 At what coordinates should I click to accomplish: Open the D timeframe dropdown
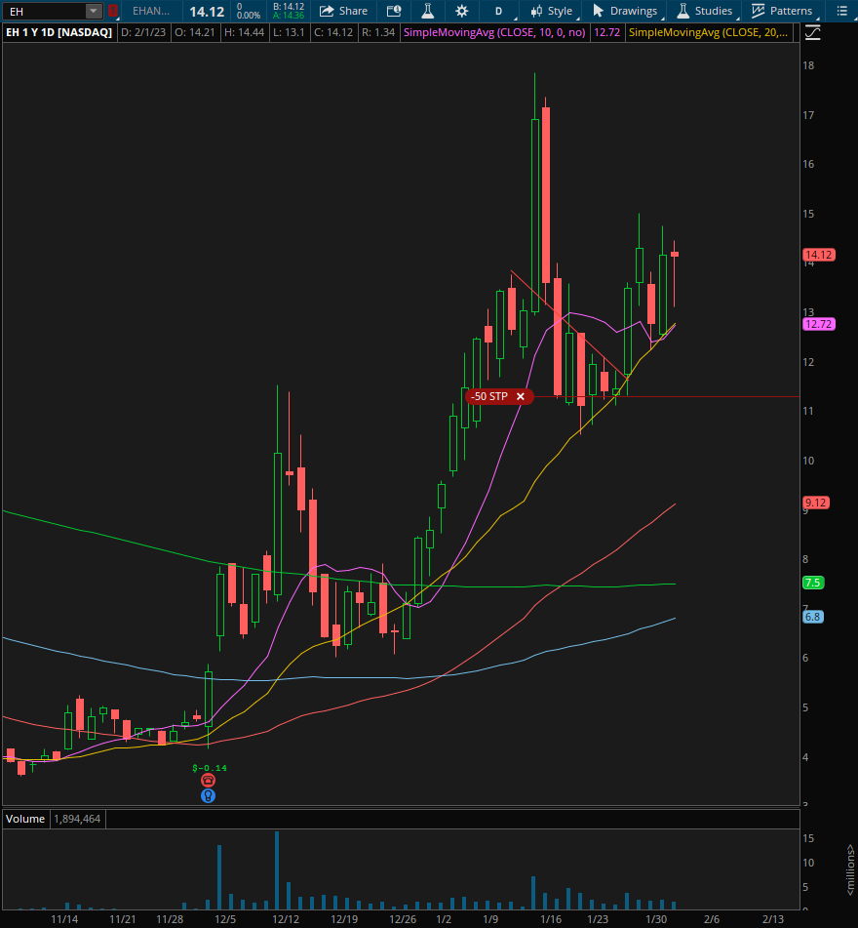click(499, 11)
